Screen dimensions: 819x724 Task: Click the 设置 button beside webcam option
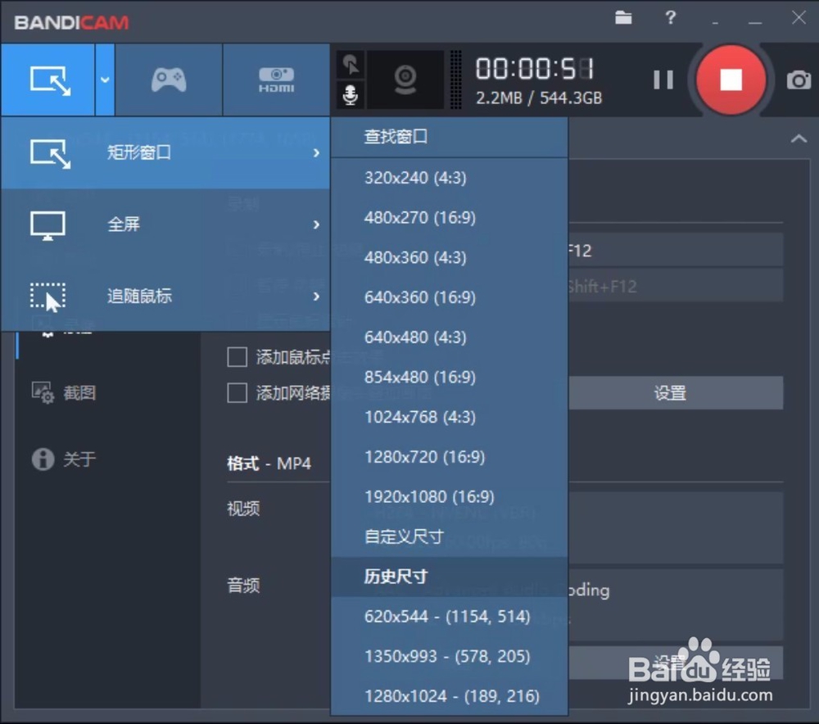tap(676, 393)
